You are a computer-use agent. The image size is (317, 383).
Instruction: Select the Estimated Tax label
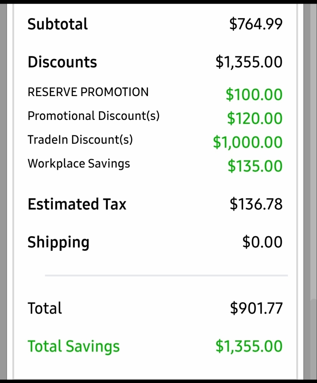[77, 204]
